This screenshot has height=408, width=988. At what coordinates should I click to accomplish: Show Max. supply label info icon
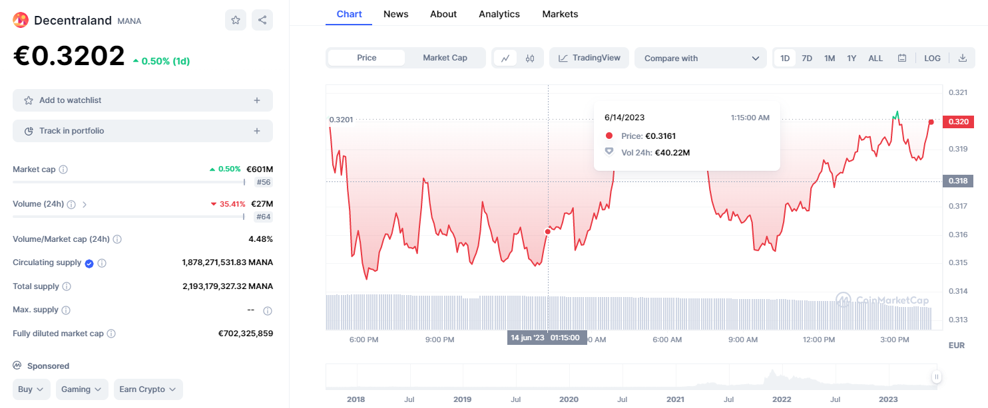pyautogui.click(x=65, y=310)
